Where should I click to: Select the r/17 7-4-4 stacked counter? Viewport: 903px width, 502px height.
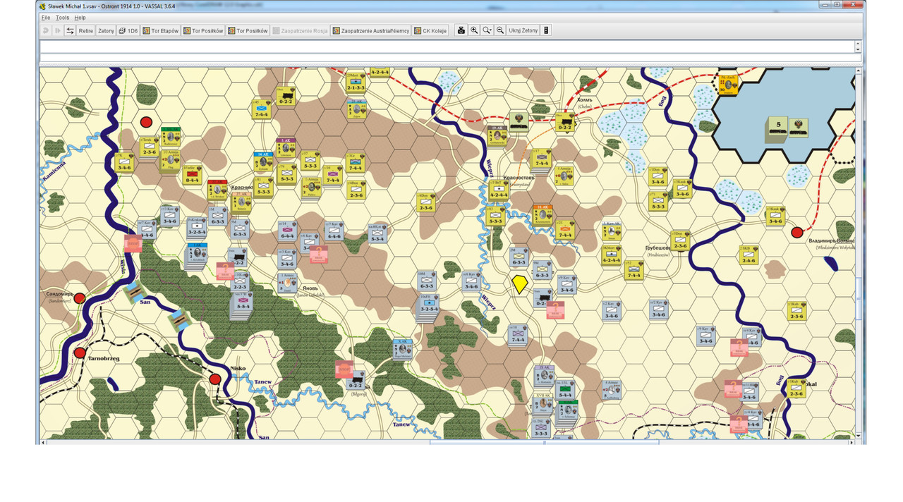pos(541,159)
